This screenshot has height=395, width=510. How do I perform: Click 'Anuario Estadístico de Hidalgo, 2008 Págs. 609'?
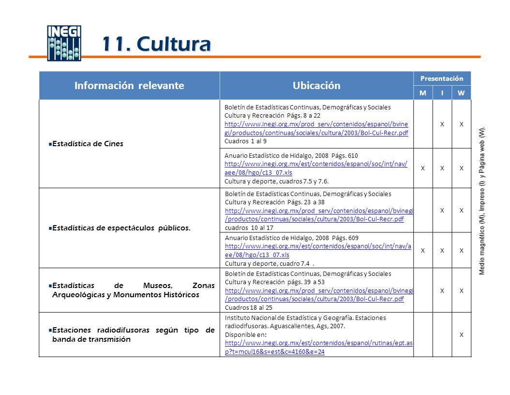(x=292, y=238)
